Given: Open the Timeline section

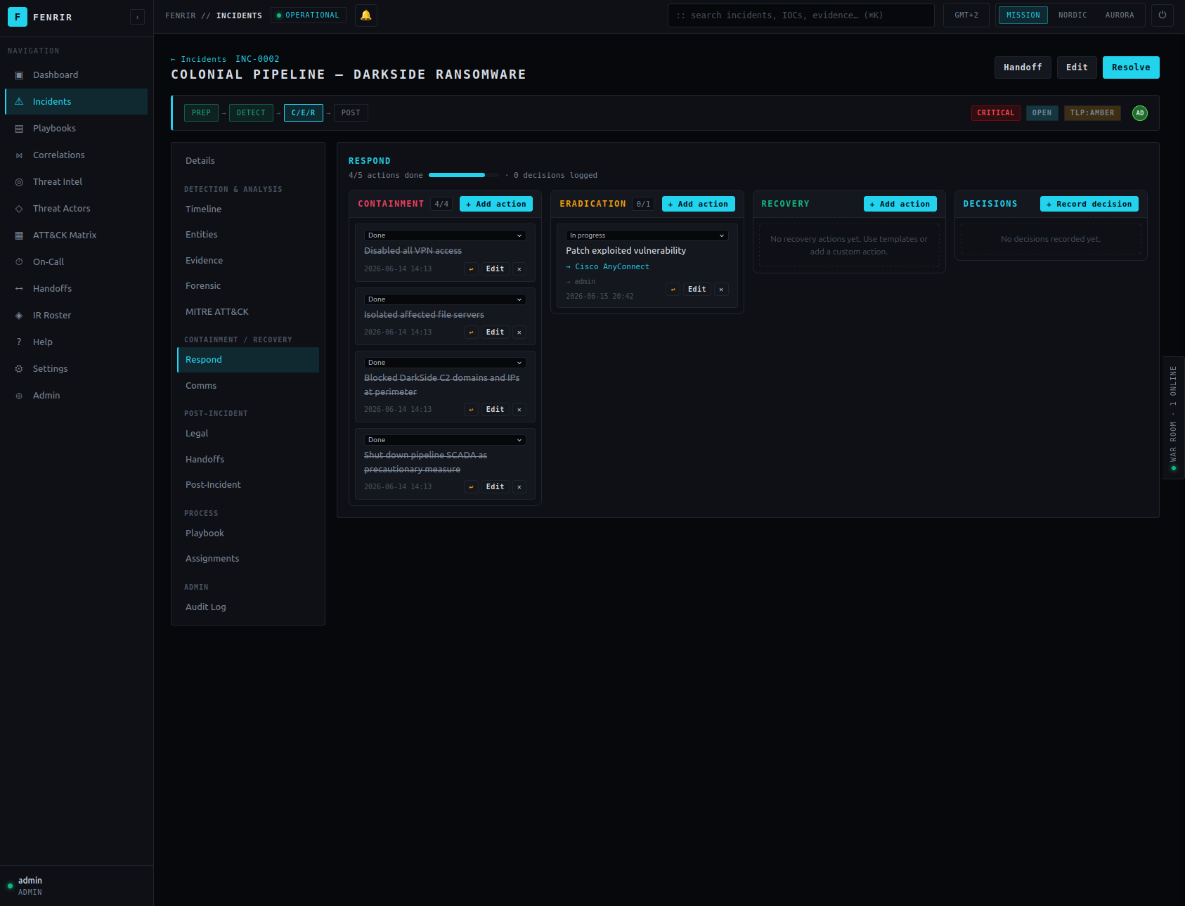Looking at the screenshot, I should pyautogui.click(x=248, y=209).
